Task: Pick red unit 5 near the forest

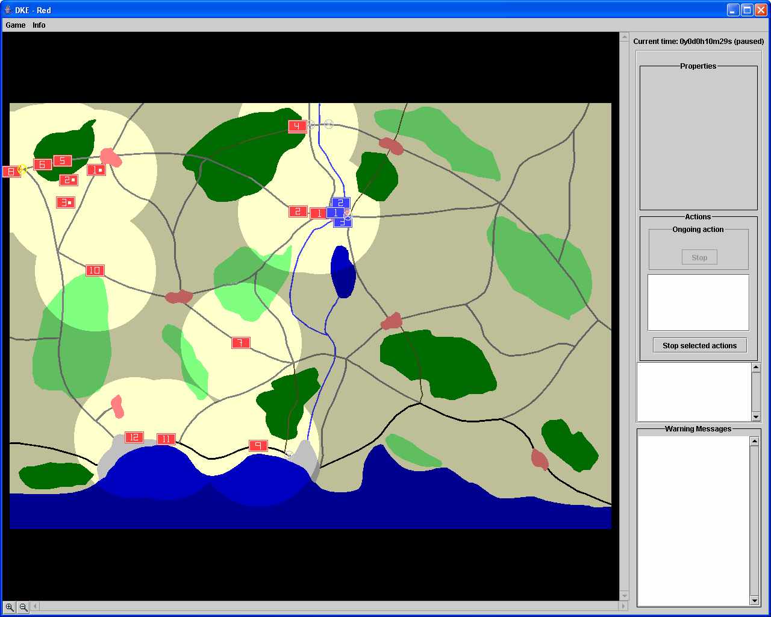Action: (62, 161)
